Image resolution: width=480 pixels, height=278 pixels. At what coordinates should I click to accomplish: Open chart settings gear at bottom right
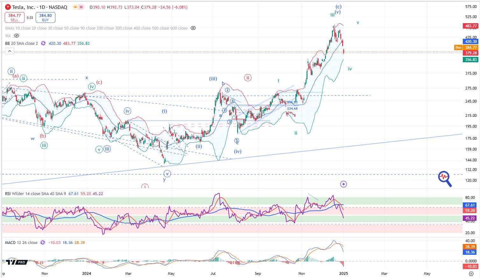pos(471,273)
